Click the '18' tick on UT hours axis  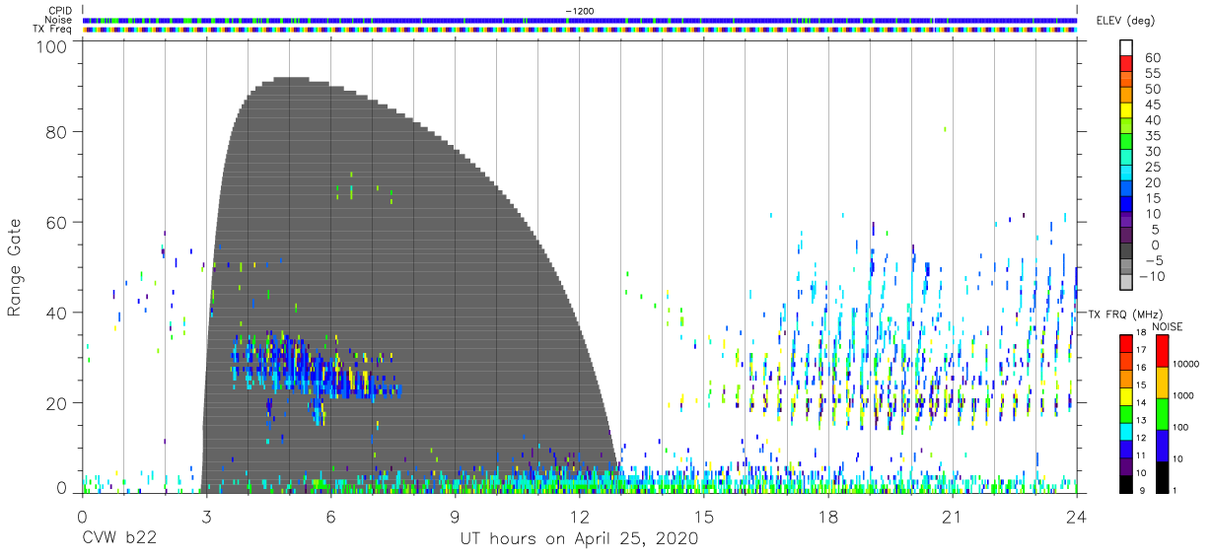tap(828, 516)
